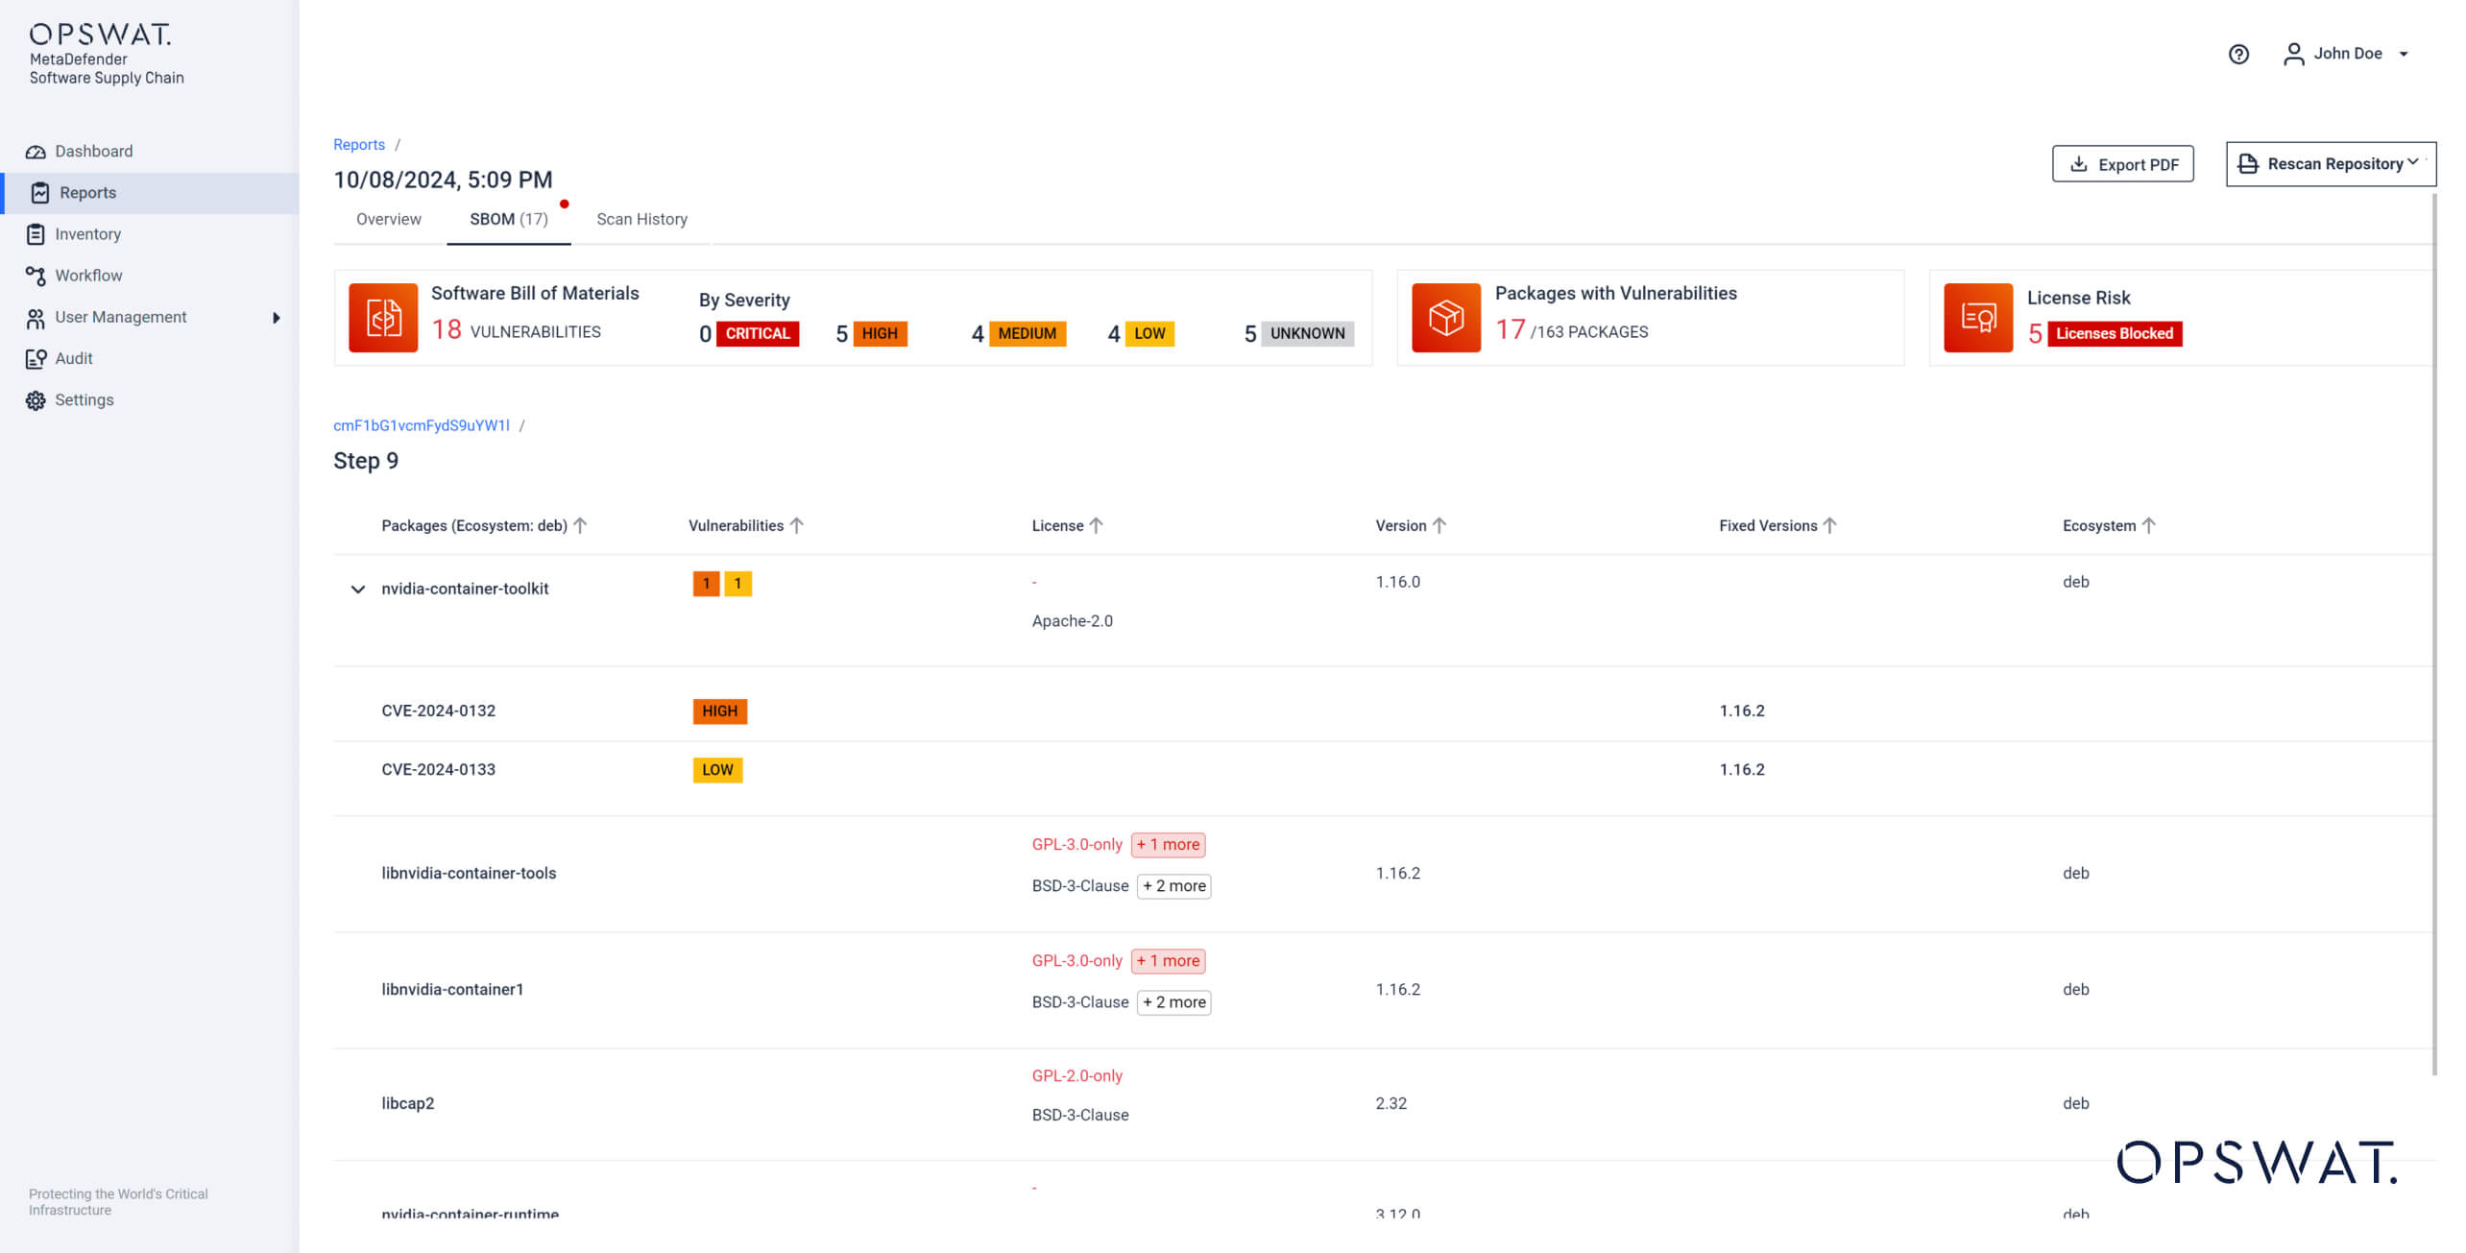Viewport: 2466px width, 1253px height.
Task: Click the help question mark icon
Action: click(2238, 54)
